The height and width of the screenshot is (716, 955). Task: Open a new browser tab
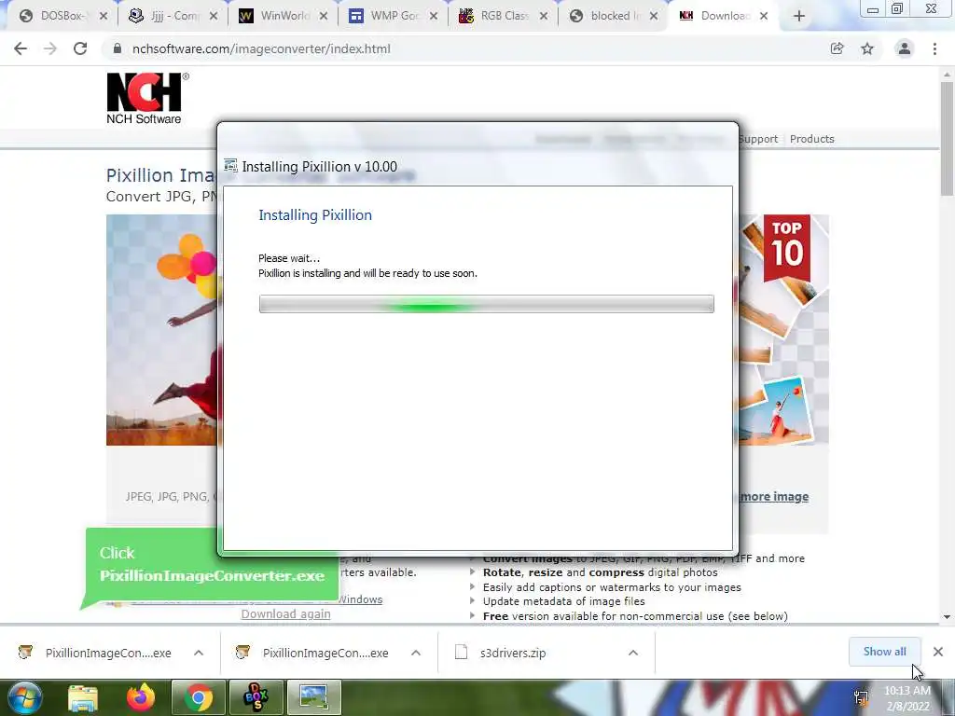[x=799, y=17]
